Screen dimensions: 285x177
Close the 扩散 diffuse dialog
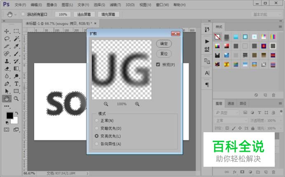pos(175,34)
